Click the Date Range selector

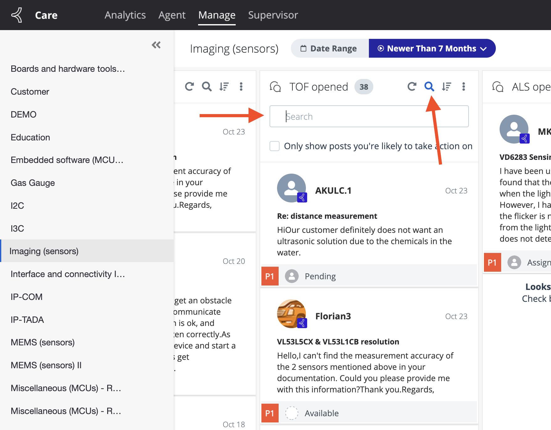point(329,49)
